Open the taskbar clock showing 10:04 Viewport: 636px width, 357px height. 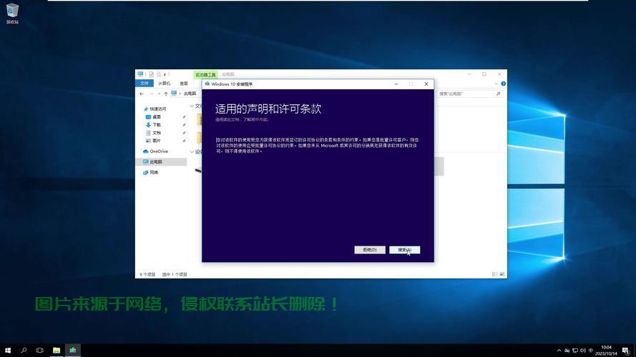tap(606, 351)
